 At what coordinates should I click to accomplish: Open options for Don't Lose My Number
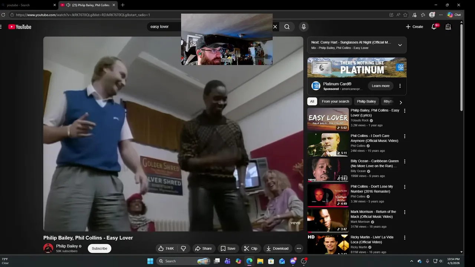click(x=404, y=187)
